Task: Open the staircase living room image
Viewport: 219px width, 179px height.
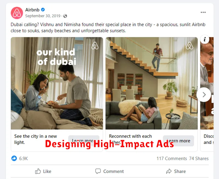Action: coord(152,83)
